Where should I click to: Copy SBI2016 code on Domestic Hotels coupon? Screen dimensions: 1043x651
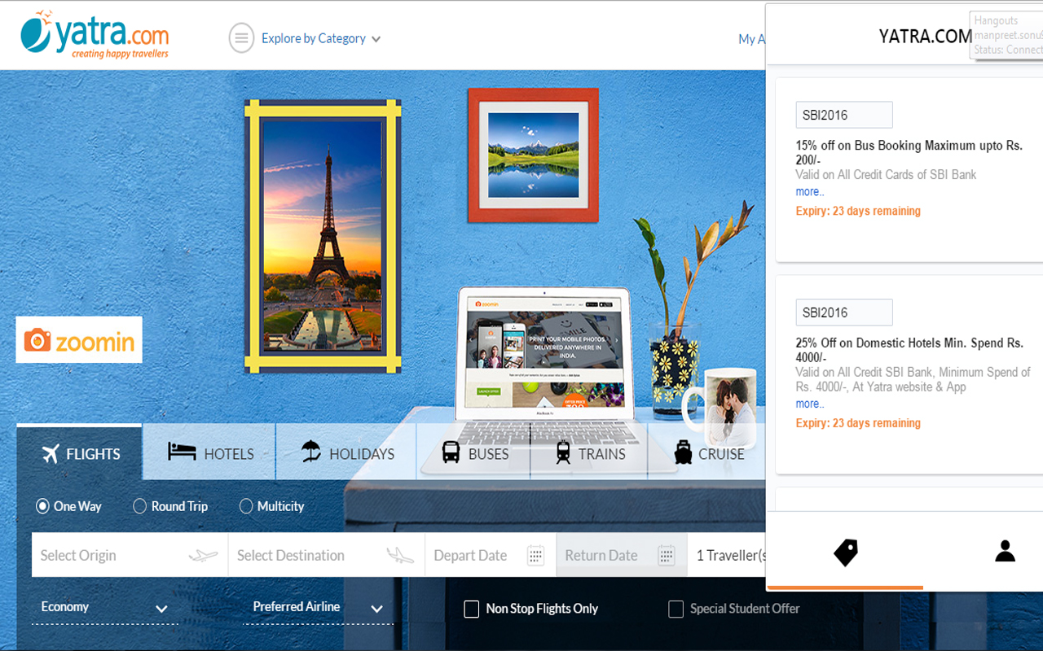(844, 312)
